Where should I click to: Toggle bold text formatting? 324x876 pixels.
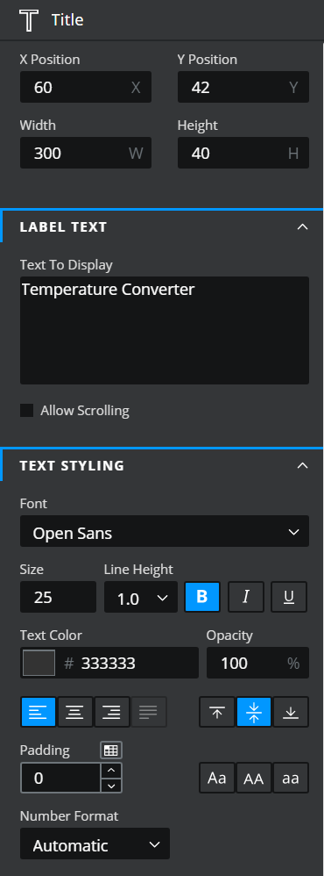pyautogui.click(x=202, y=597)
